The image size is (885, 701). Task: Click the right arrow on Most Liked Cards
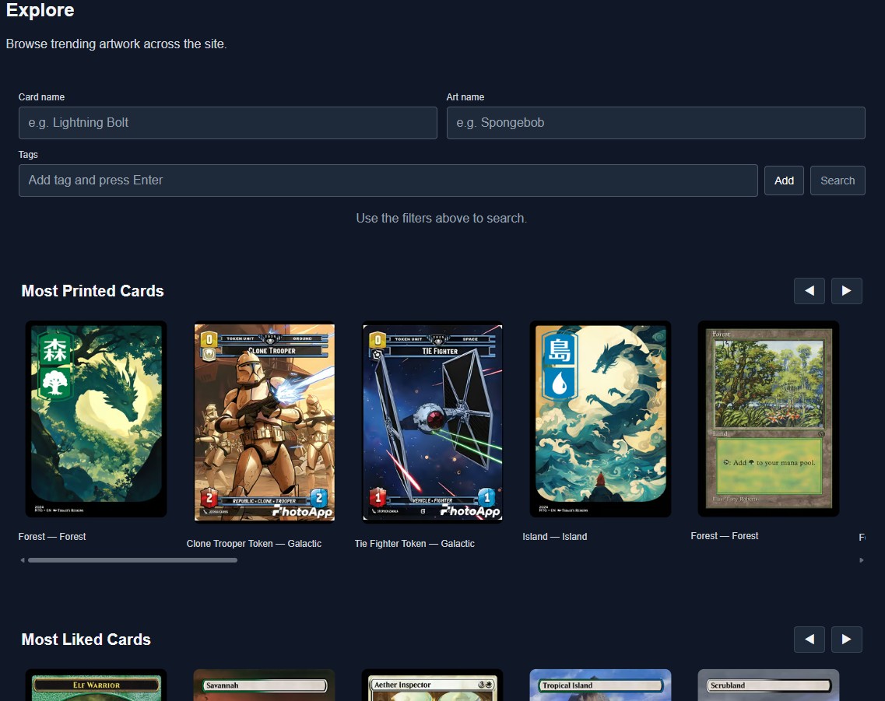846,639
